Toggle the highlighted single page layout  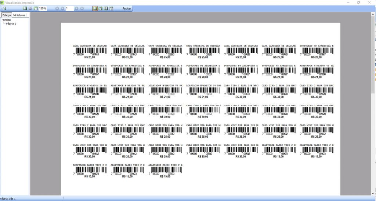tap(95, 8)
